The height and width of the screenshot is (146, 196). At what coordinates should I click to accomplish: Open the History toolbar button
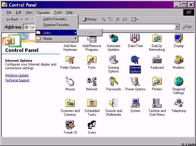89,19
